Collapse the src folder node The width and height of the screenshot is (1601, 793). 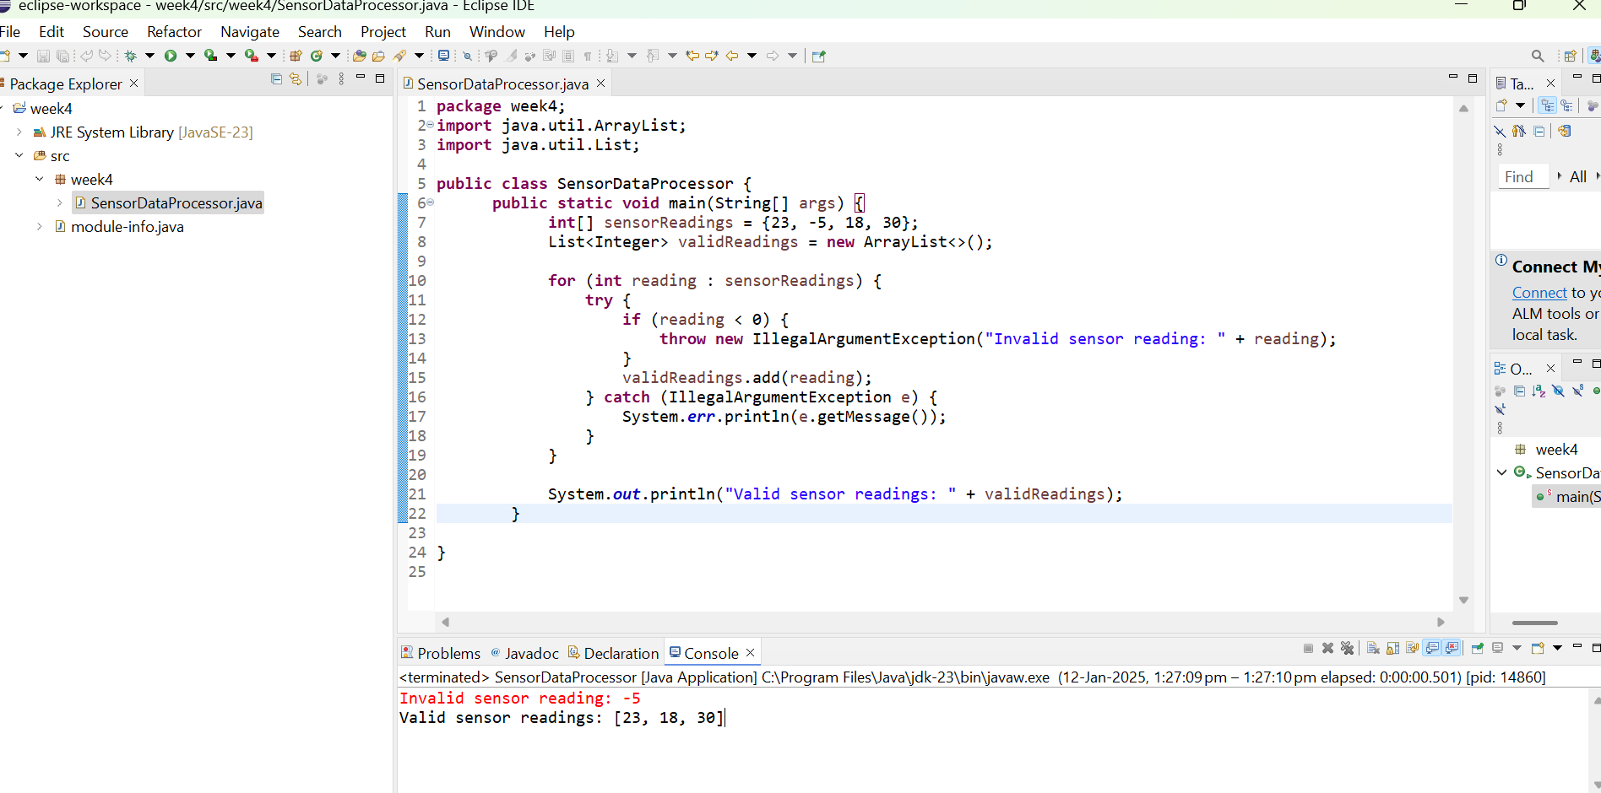[19, 155]
